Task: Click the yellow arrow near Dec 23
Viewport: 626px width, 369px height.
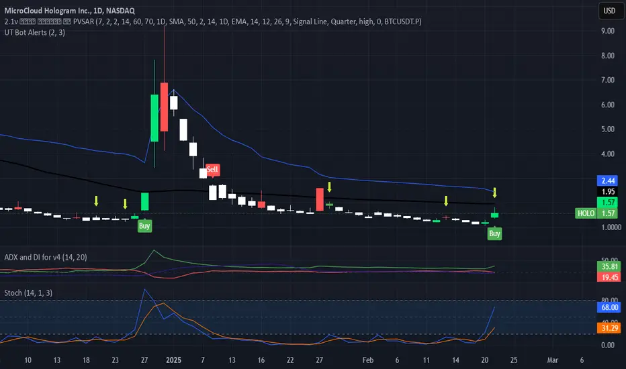Action: click(126, 204)
